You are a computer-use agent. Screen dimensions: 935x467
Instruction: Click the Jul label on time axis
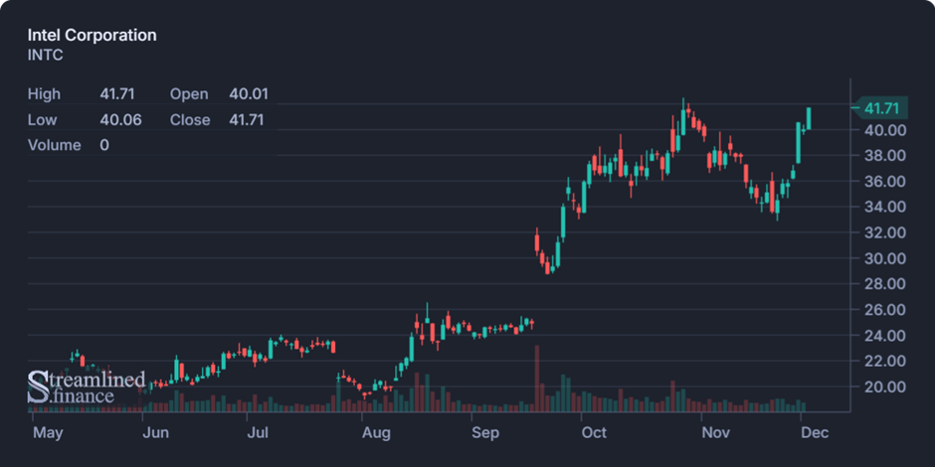260,433
